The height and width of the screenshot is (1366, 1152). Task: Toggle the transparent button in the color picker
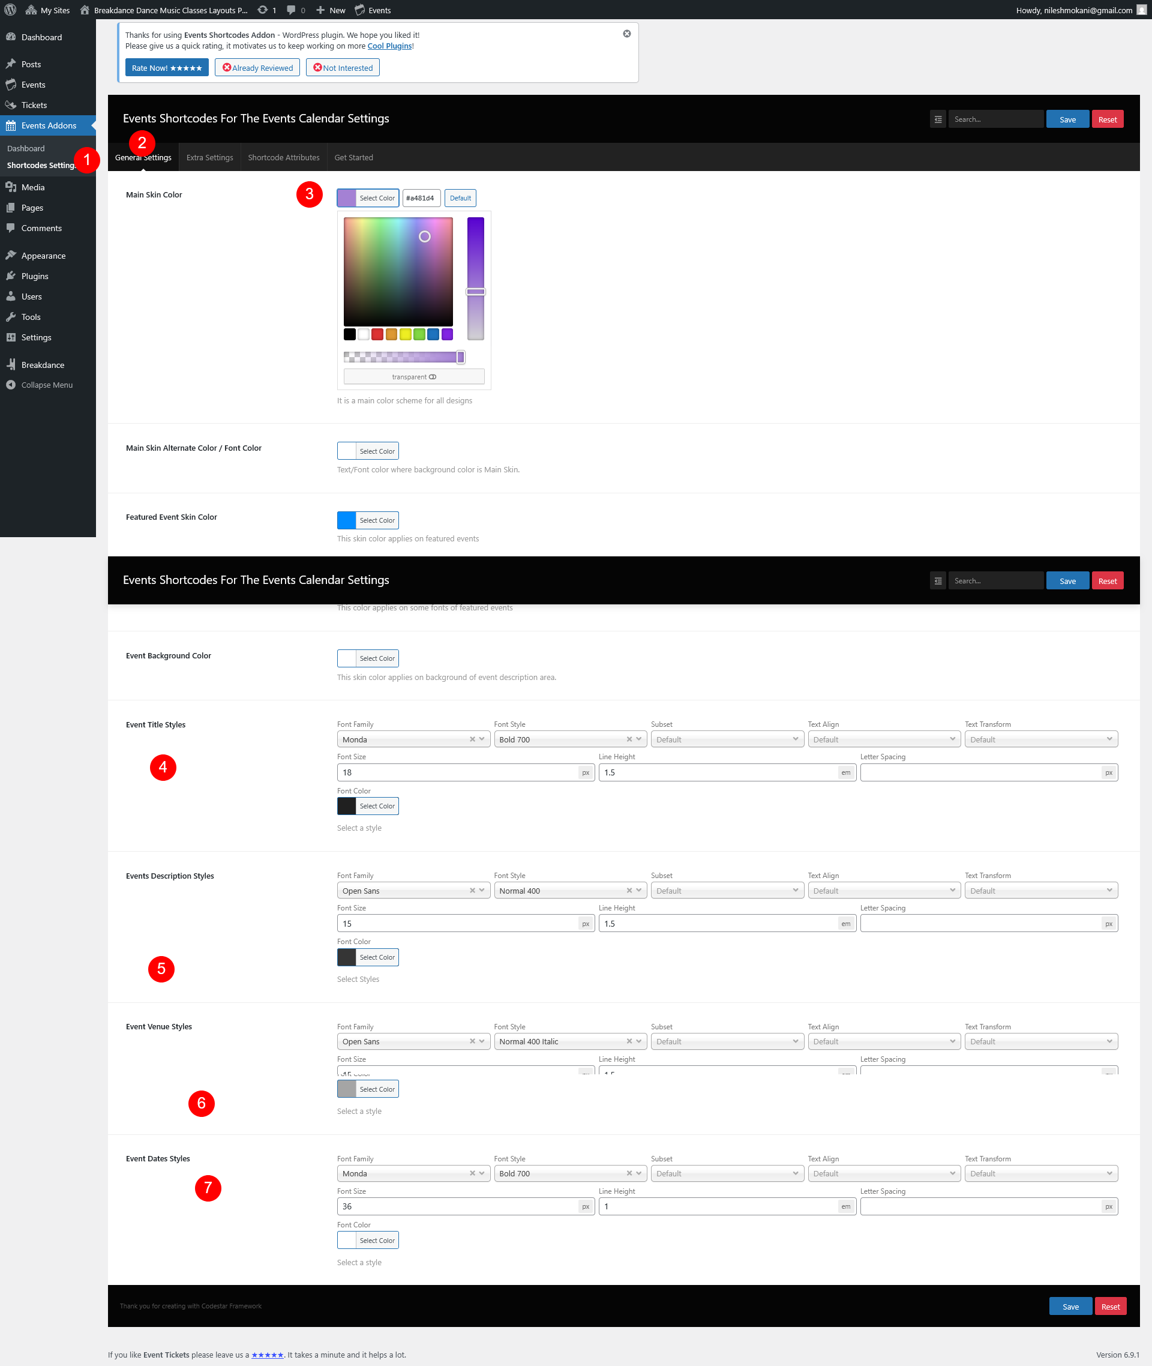click(x=413, y=377)
